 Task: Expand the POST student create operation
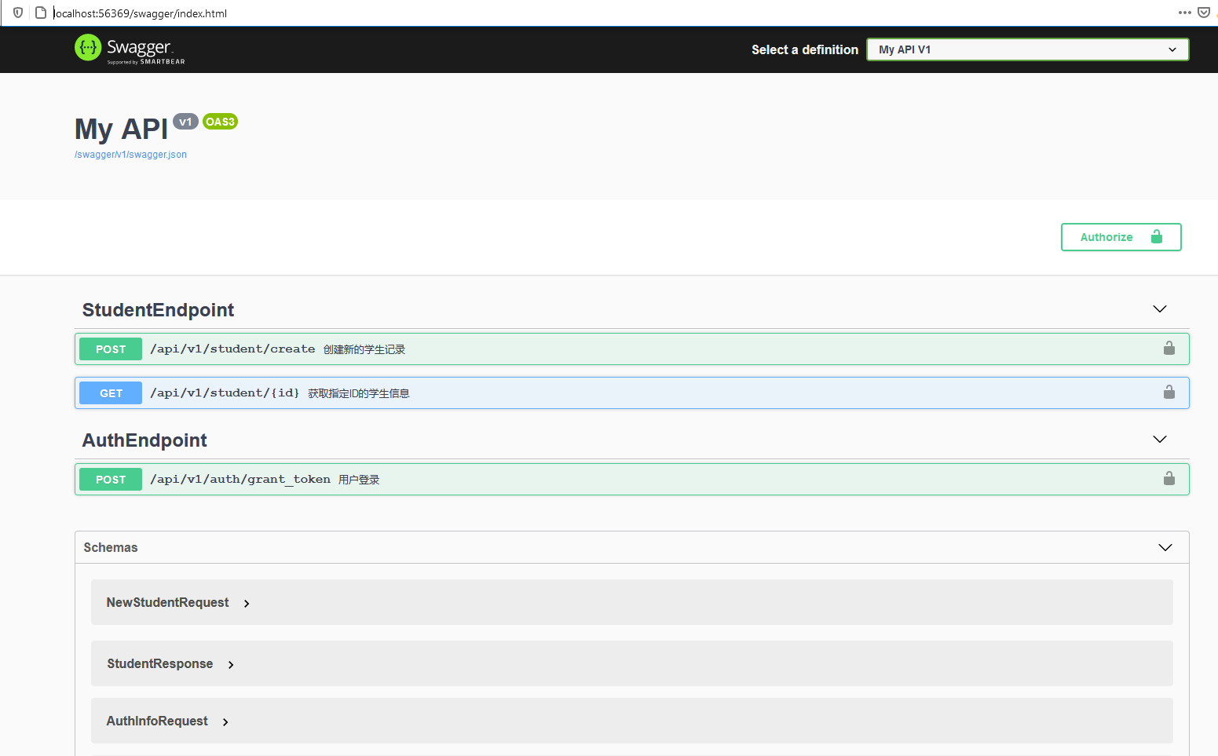click(x=632, y=349)
